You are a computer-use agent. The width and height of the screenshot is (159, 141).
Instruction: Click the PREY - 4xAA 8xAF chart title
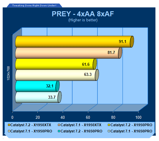(x=83, y=14)
